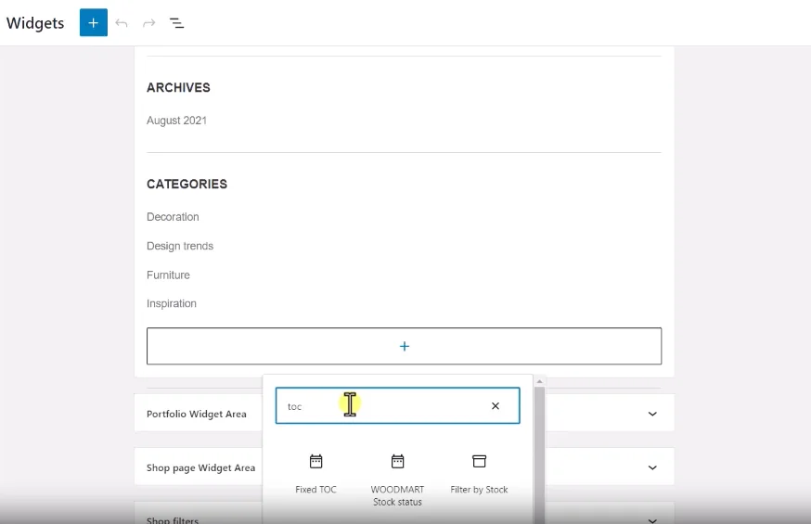This screenshot has height=524, width=811.
Task: Click the Inspiration category link
Action: point(172,304)
